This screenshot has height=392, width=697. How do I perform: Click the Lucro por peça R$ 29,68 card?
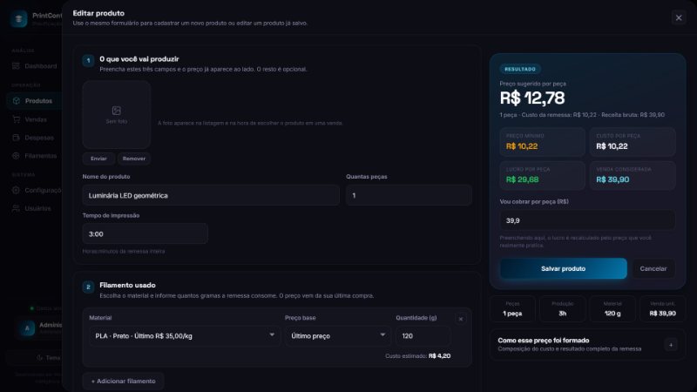point(542,175)
